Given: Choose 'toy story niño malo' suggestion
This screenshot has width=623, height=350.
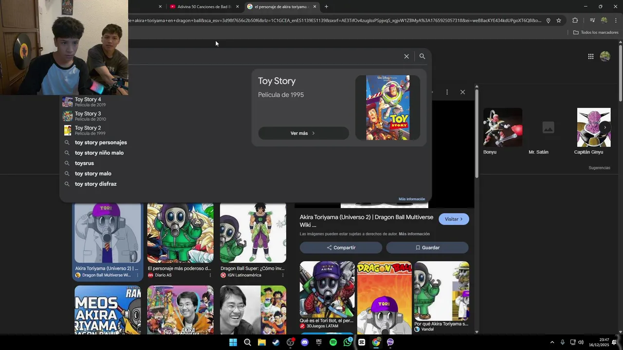Looking at the screenshot, I should tap(99, 153).
